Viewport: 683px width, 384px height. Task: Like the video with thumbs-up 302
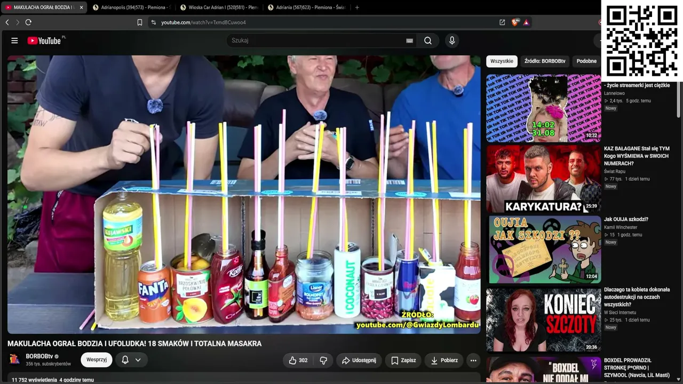[x=298, y=361]
